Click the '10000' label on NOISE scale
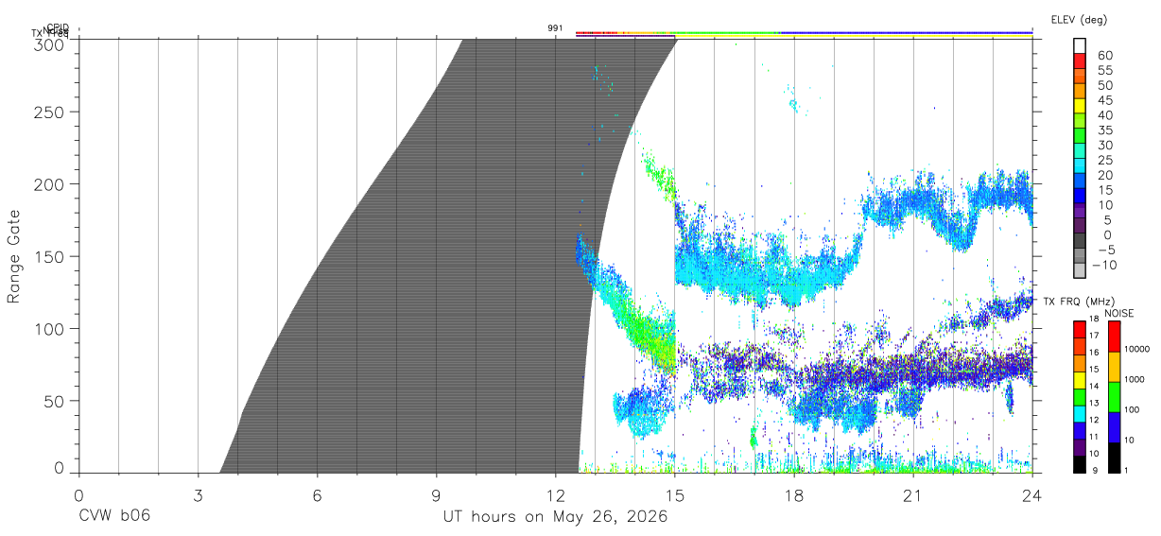Image resolution: width=1161 pixels, height=536 pixels. (x=1138, y=350)
